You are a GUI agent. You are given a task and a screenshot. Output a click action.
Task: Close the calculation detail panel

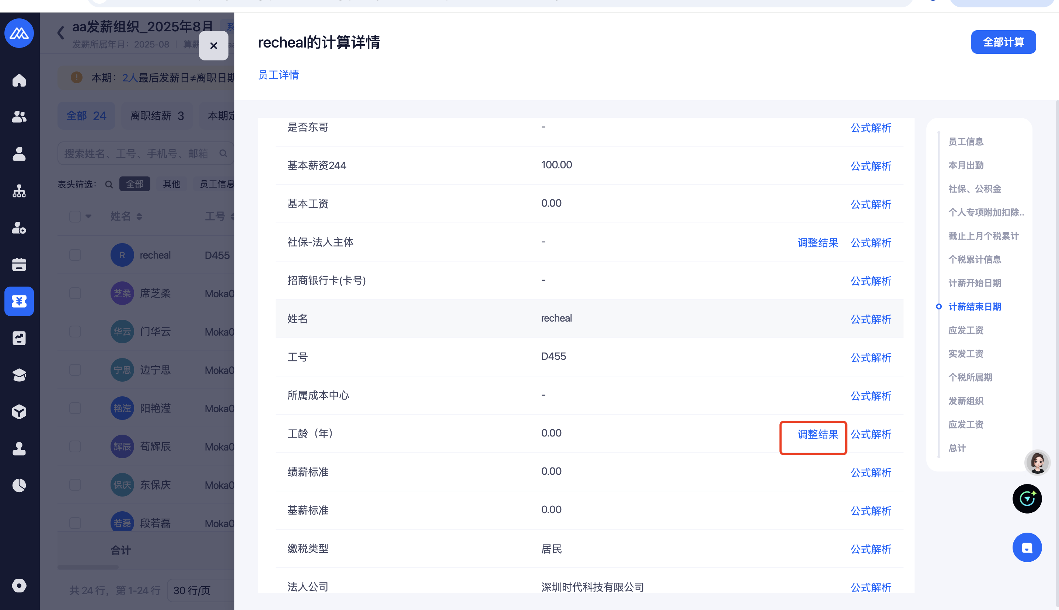tap(213, 46)
